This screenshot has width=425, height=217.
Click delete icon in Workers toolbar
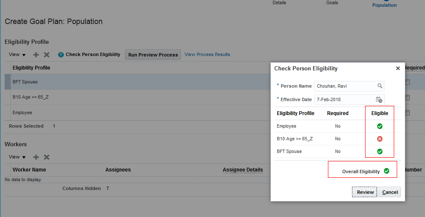coord(47,157)
